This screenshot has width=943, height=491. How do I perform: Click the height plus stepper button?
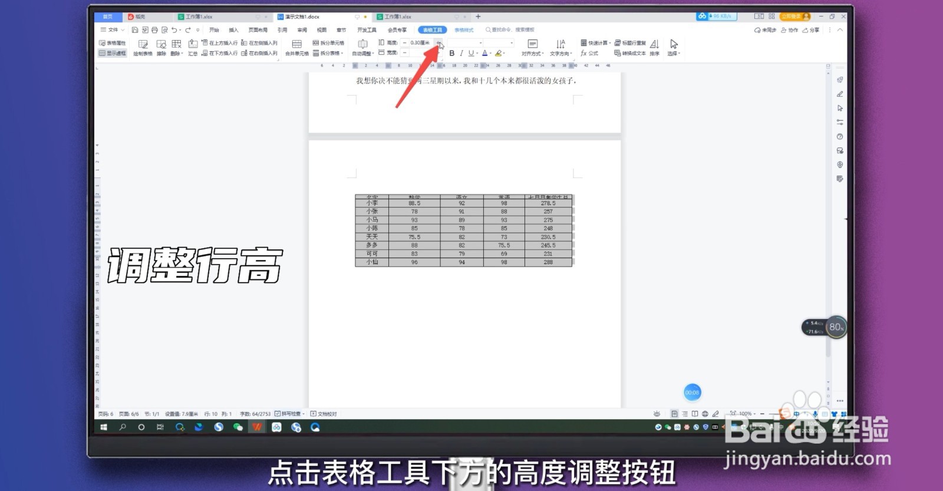(x=438, y=43)
